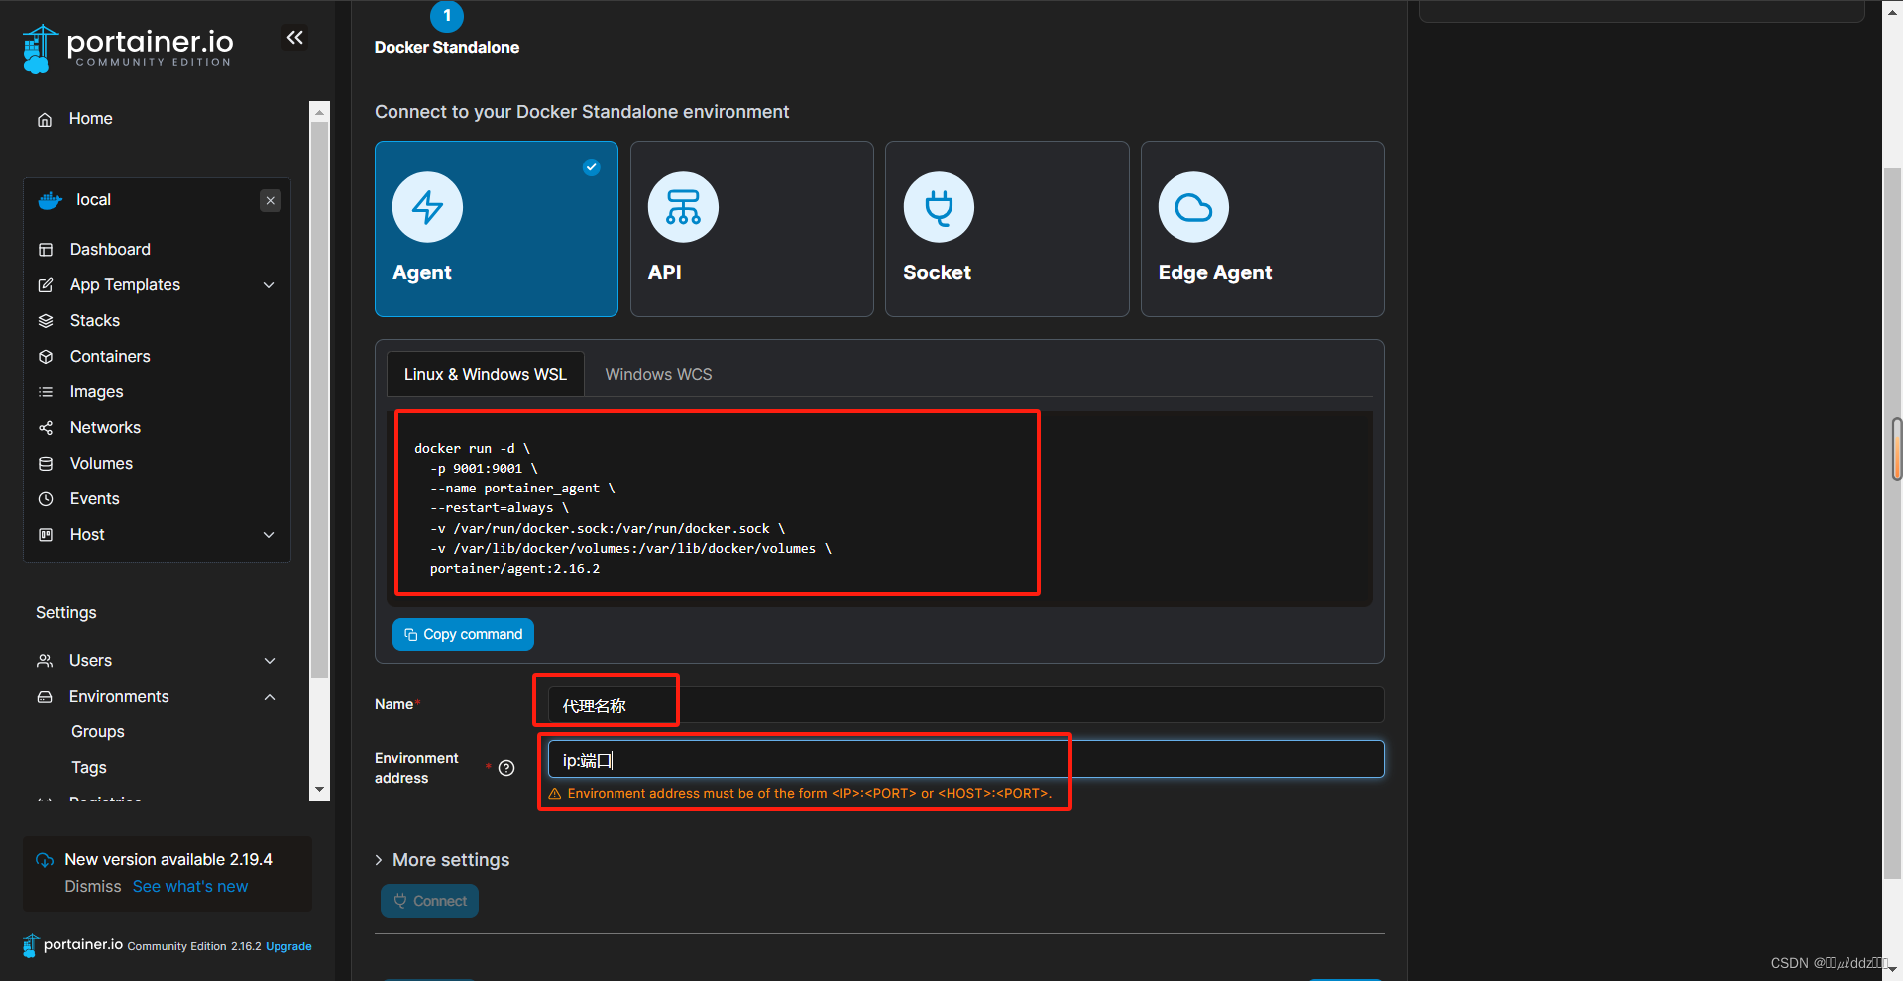Image resolution: width=1903 pixels, height=981 pixels.
Task: Click the Docker Standalone step 1 circle
Action: tap(447, 16)
